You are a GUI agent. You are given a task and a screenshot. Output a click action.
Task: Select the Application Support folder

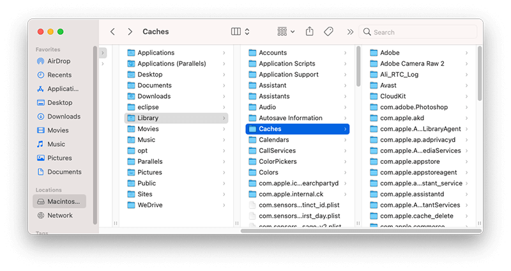[298, 75]
